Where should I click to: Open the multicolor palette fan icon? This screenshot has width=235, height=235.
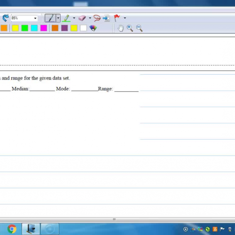[93, 28]
